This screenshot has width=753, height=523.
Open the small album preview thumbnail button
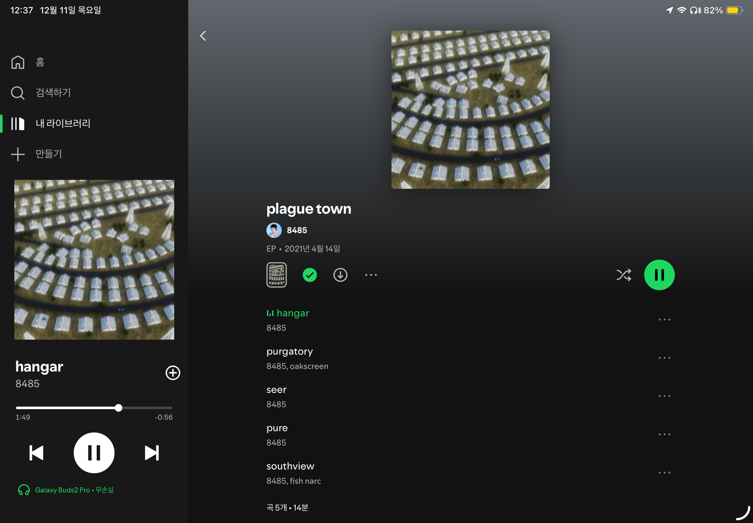pos(276,275)
